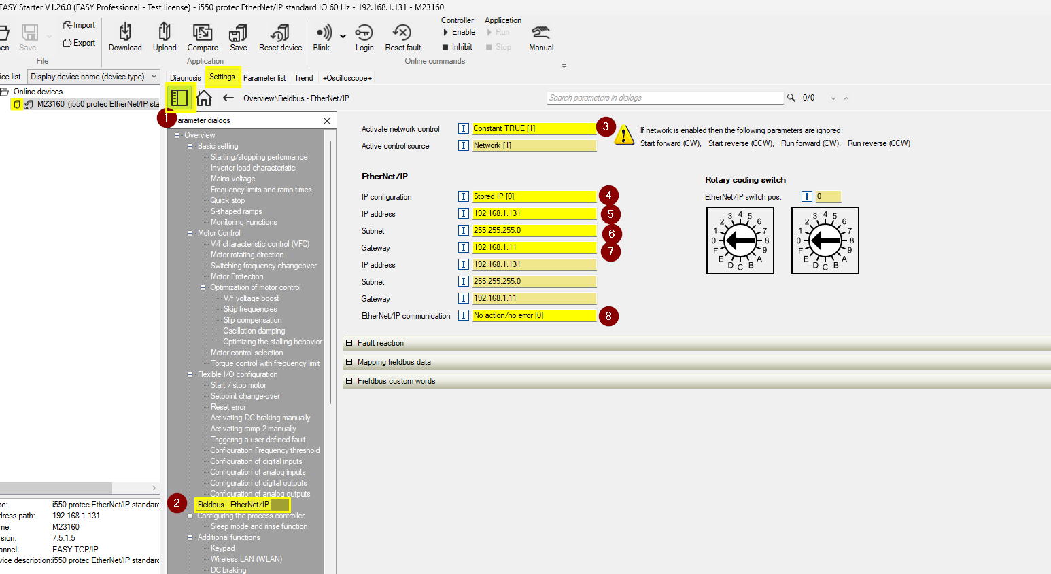Click Export in the File group
The image size is (1051, 574).
(79, 43)
